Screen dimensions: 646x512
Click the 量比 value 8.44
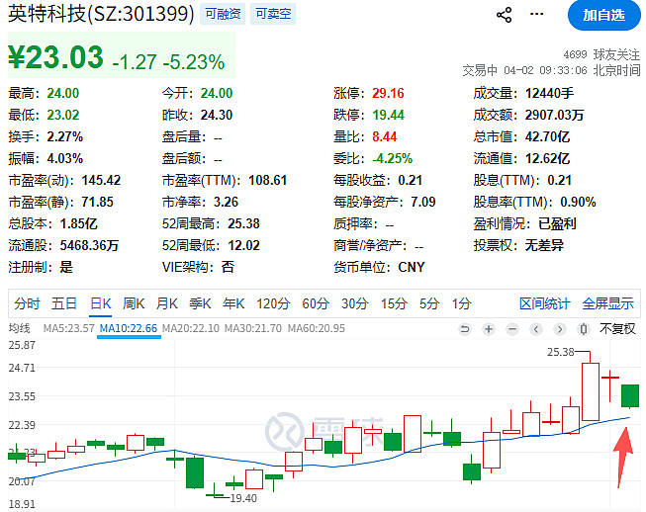[385, 136]
